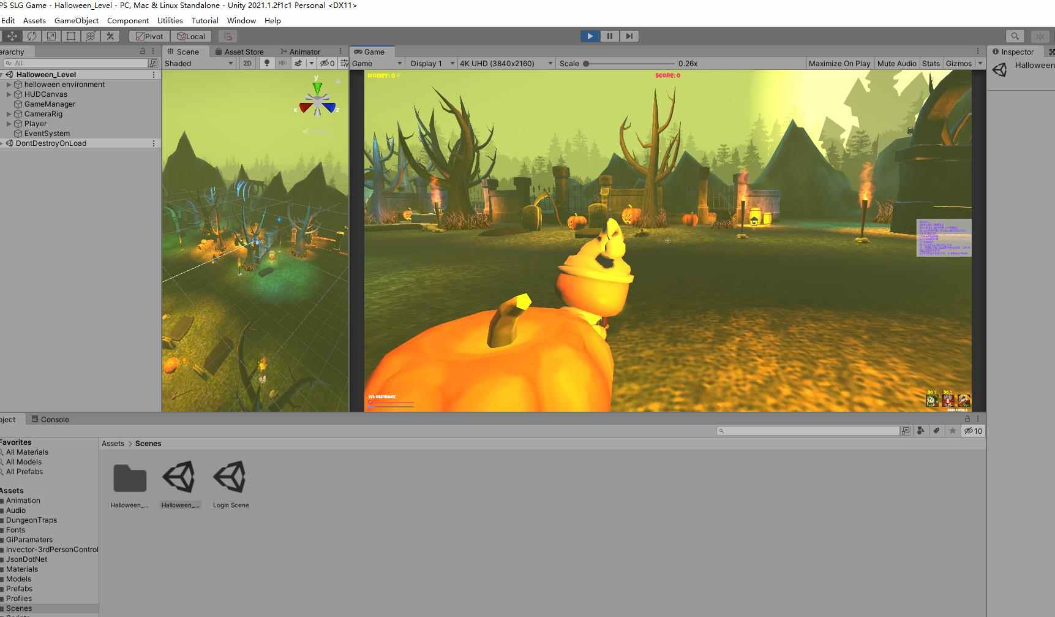Open the GameObject menu

point(76,20)
